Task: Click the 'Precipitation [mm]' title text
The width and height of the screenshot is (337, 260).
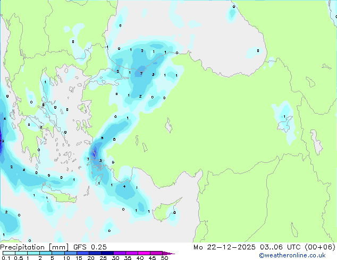Action: point(34,247)
